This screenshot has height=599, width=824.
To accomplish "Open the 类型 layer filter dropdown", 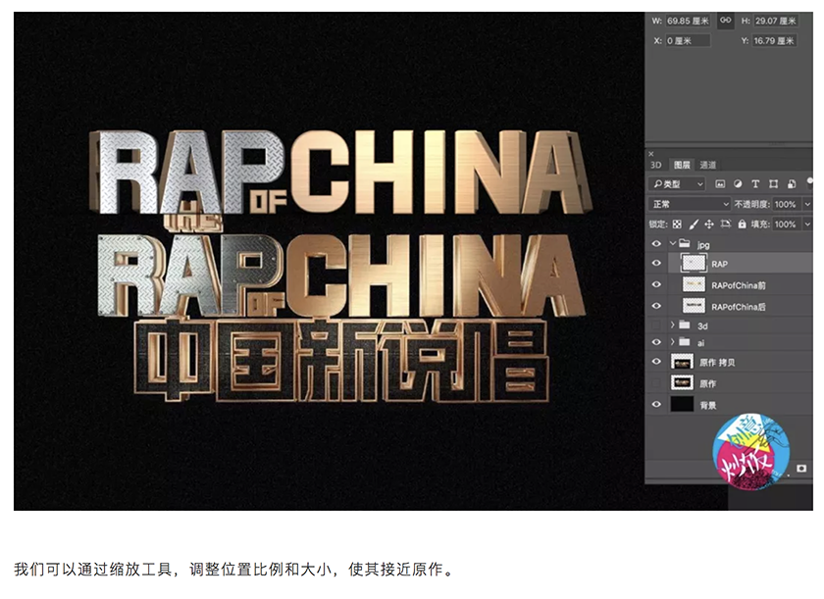I will 677,183.
